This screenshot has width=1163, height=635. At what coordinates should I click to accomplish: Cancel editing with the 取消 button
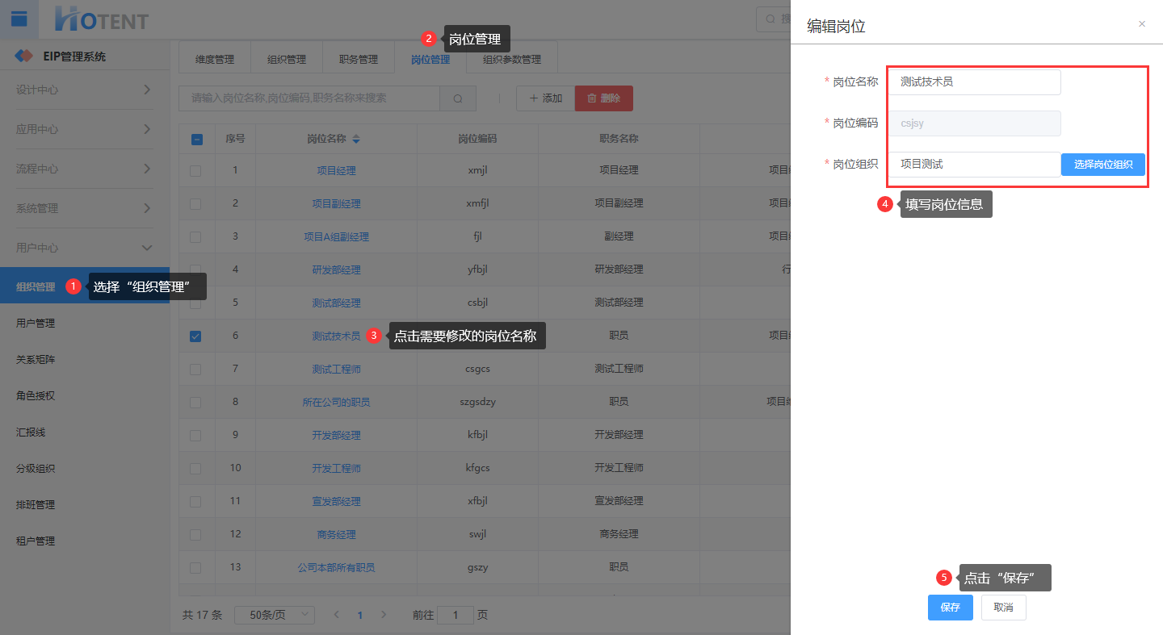(x=1004, y=608)
